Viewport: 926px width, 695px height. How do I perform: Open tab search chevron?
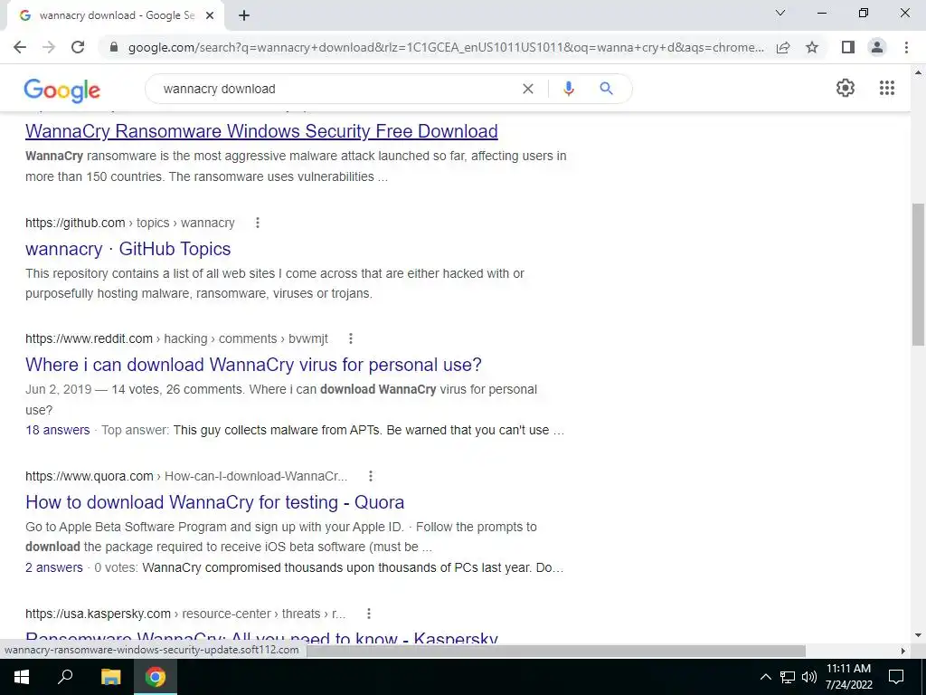click(x=780, y=13)
